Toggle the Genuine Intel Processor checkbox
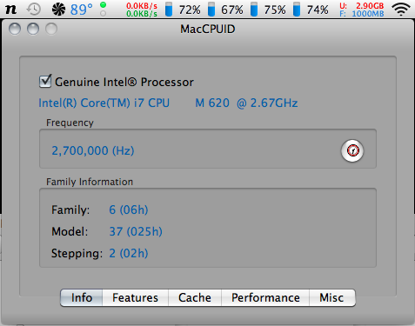The width and height of the screenshot is (415, 326). 45,82
